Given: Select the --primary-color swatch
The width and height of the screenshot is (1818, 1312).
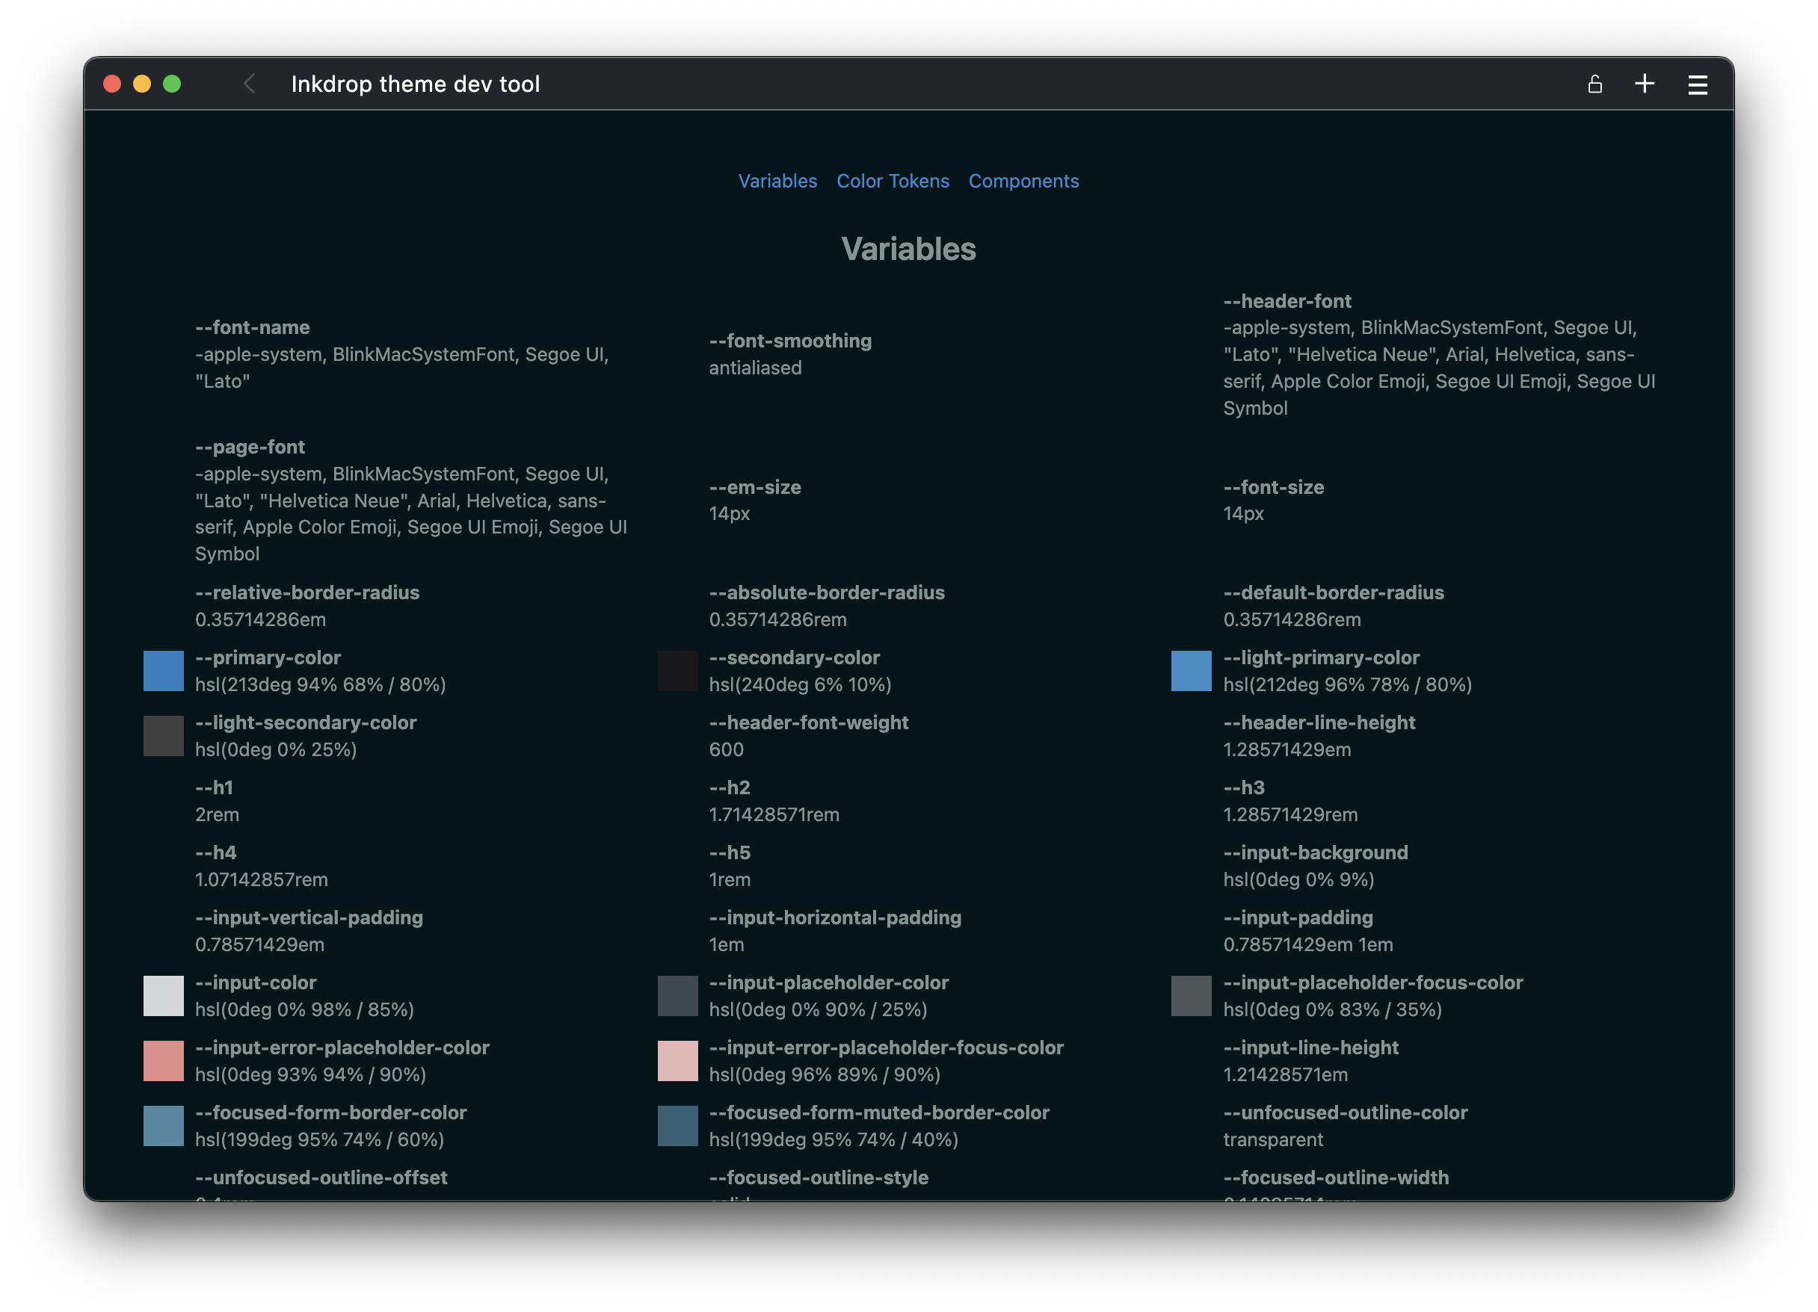Looking at the screenshot, I should click(x=162, y=670).
